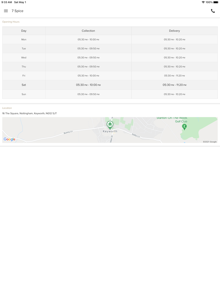Image resolution: width=220 pixels, height=294 pixels.
Task: Click the Location section heading
Action: 7,108
